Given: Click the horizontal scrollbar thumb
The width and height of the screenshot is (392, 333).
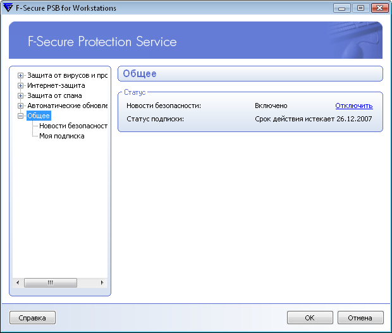Looking at the screenshot, I should [x=51, y=283].
